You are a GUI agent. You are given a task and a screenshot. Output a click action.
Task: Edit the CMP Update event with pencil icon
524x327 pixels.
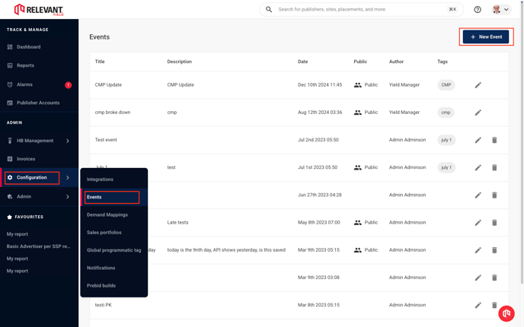(x=478, y=85)
